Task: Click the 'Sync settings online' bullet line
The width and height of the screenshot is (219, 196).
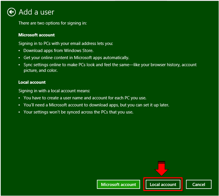Action: click(110, 65)
